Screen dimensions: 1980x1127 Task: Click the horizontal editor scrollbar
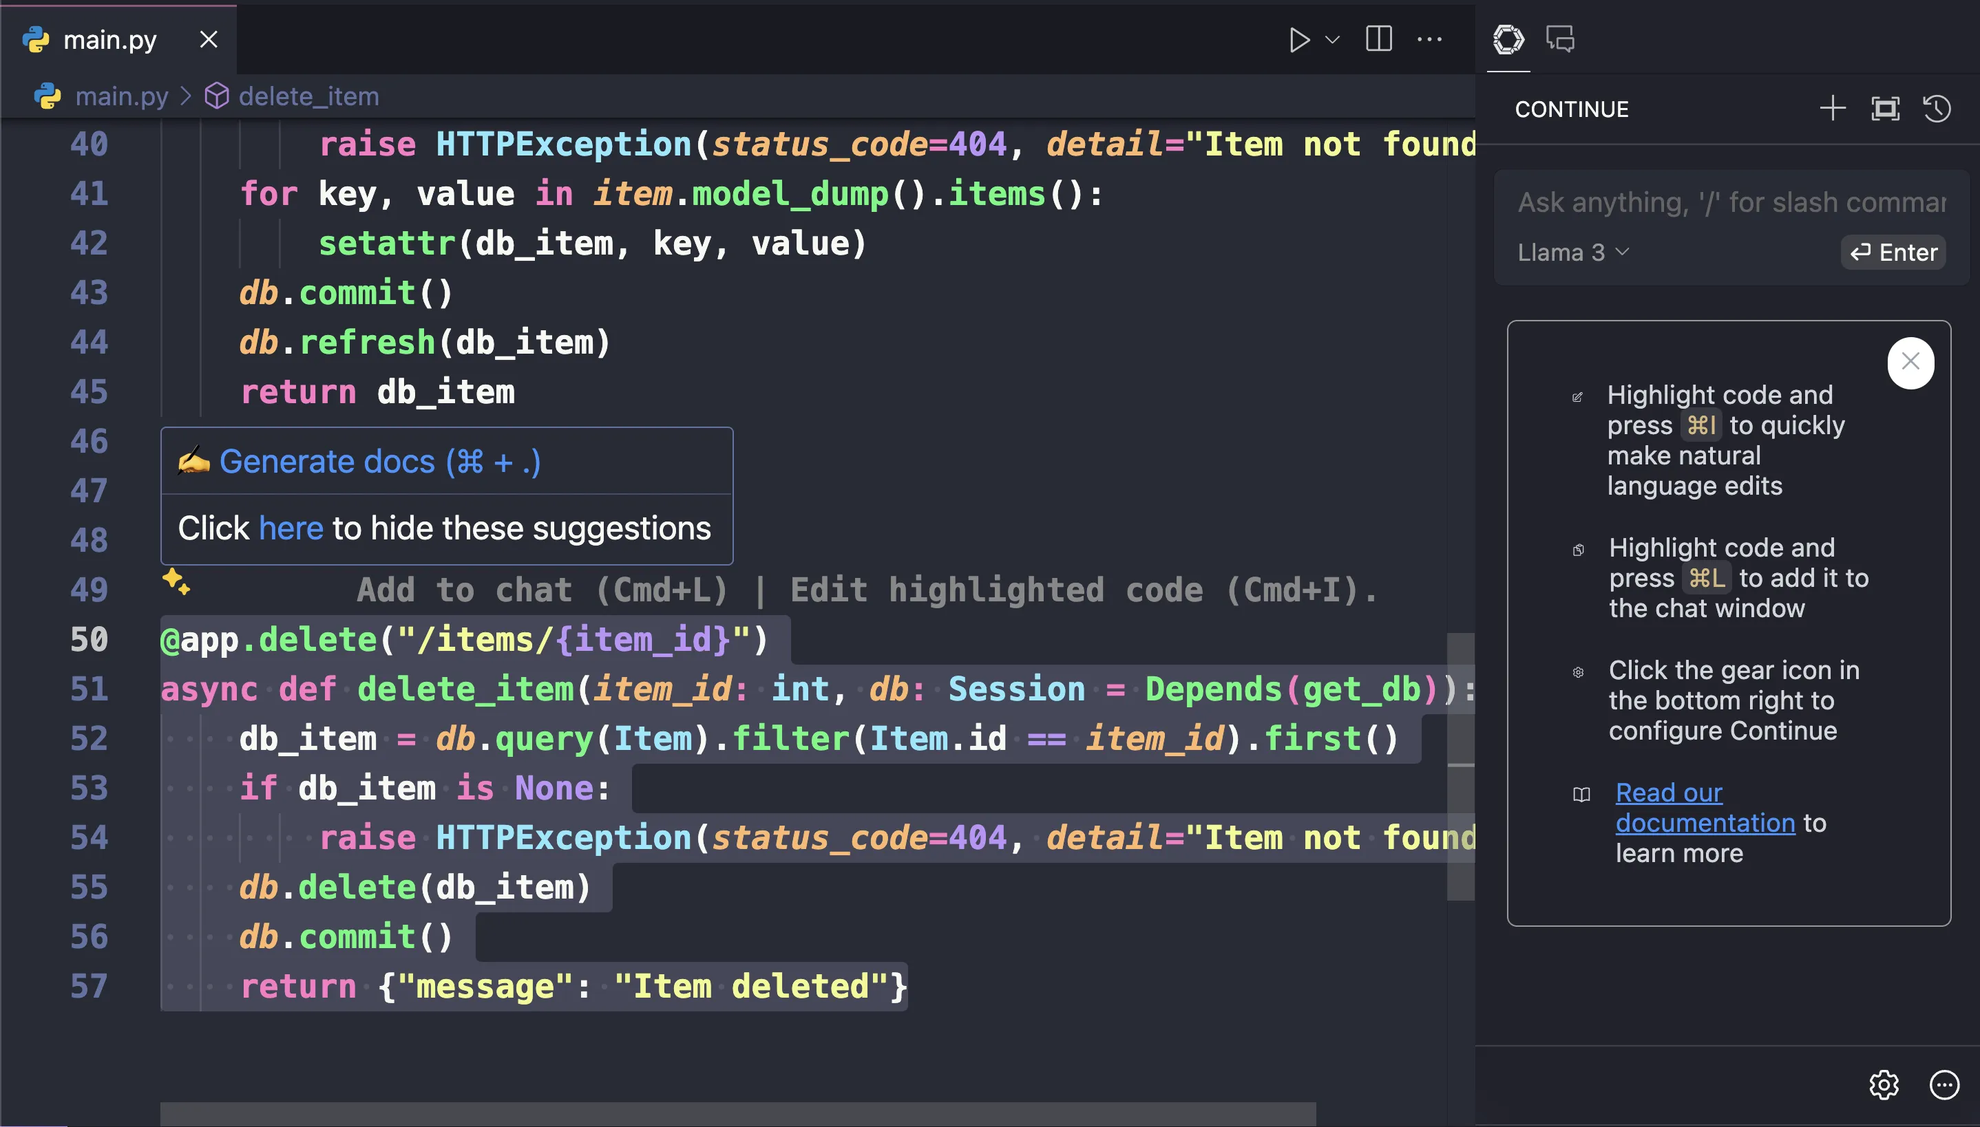point(737,1114)
